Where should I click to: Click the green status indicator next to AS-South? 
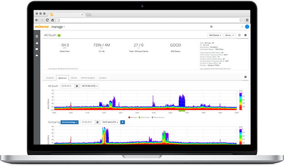(x=59, y=35)
